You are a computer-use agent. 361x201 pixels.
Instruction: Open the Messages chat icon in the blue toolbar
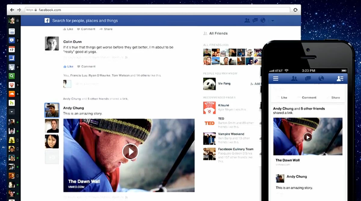(x=255, y=20)
